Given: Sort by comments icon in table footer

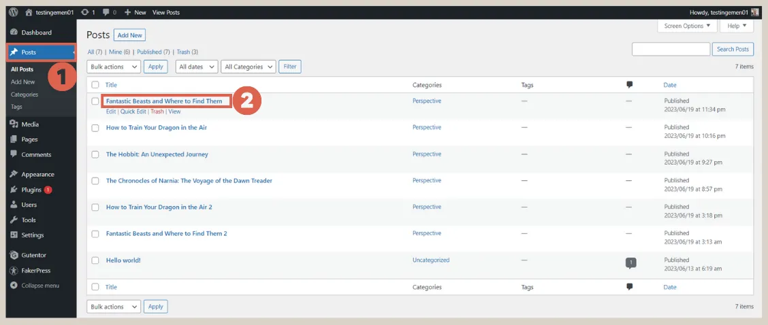Looking at the screenshot, I should coord(629,287).
